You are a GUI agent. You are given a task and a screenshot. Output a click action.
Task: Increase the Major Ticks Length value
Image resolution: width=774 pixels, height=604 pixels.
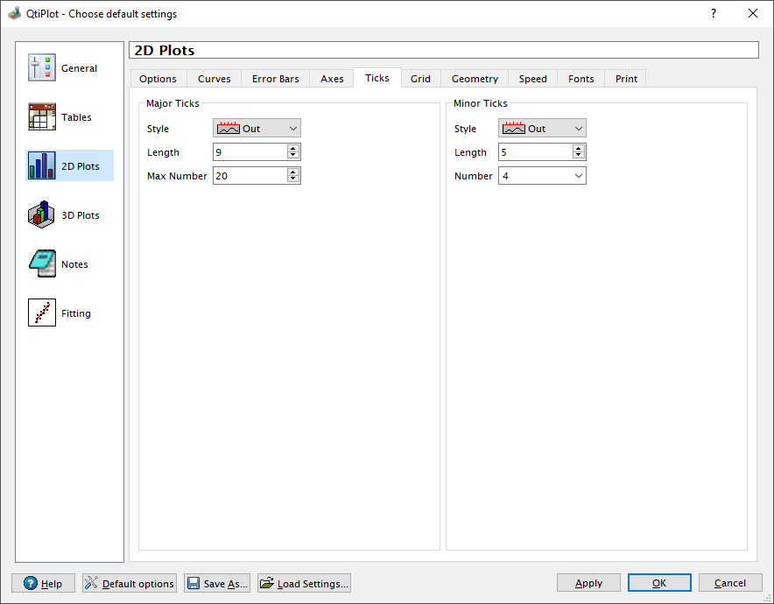click(293, 149)
